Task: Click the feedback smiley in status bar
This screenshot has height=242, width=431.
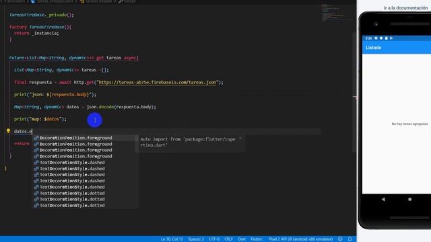Action: [x=340, y=239]
